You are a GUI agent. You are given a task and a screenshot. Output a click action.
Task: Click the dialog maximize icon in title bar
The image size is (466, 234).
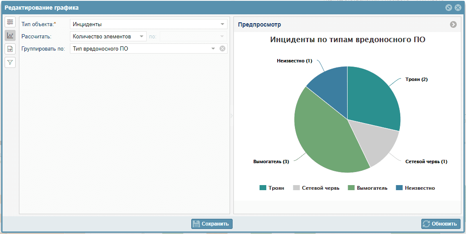tap(449, 8)
